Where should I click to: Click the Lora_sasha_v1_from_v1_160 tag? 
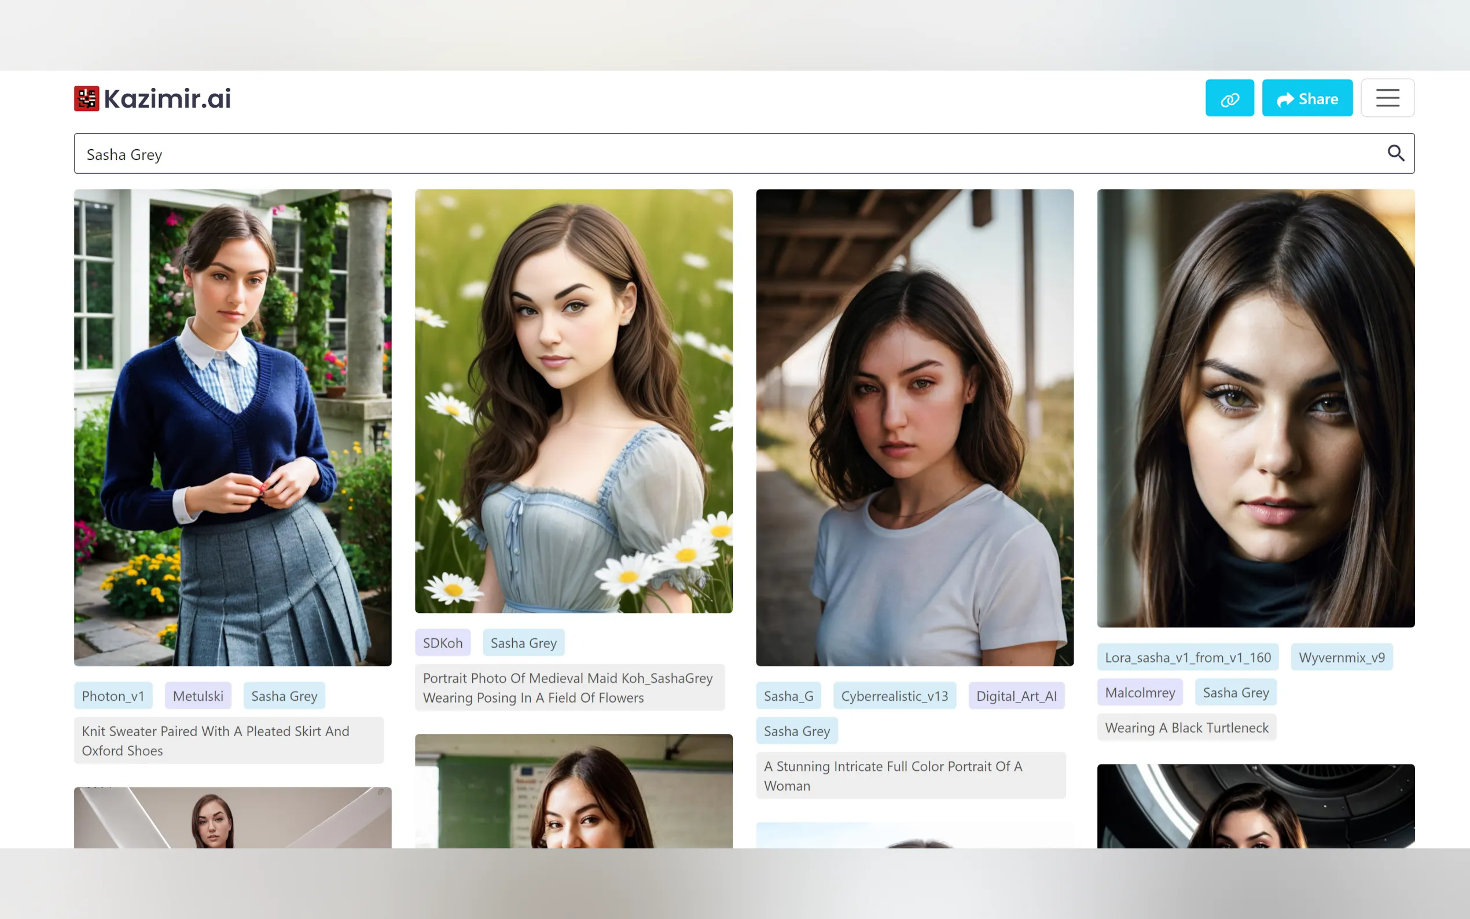click(x=1188, y=657)
